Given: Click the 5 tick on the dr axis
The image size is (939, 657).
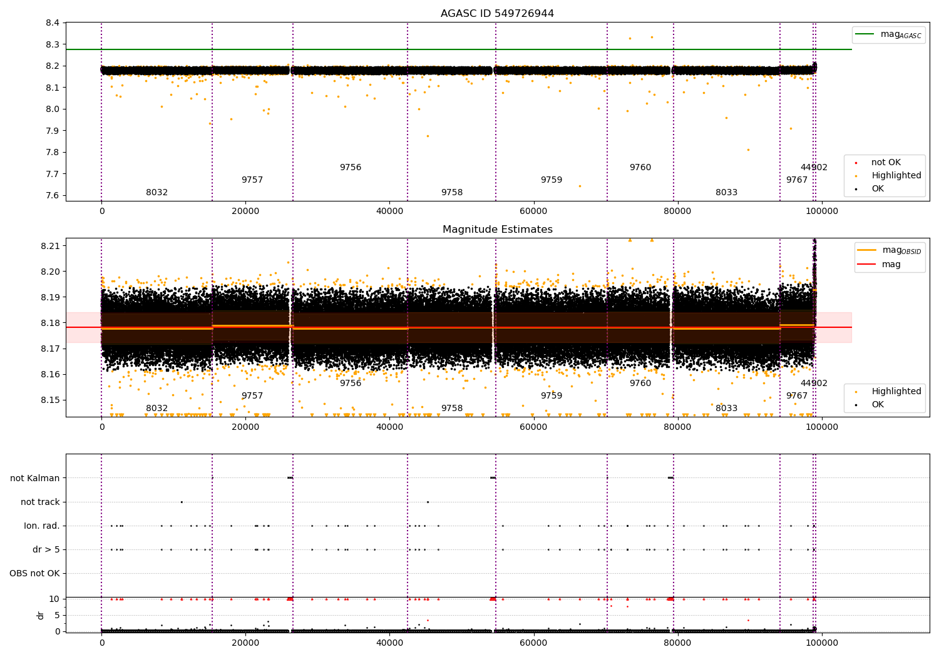Looking at the screenshot, I should tap(58, 615).
